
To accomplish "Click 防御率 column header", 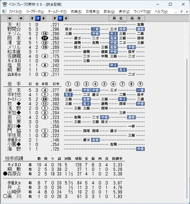I will tap(117, 159).
